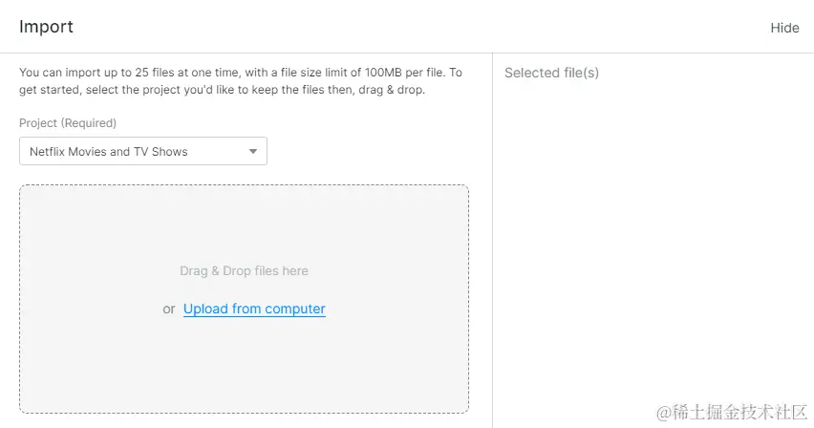Click the Drag & Drop files here text
814x428 pixels.
click(x=244, y=270)
